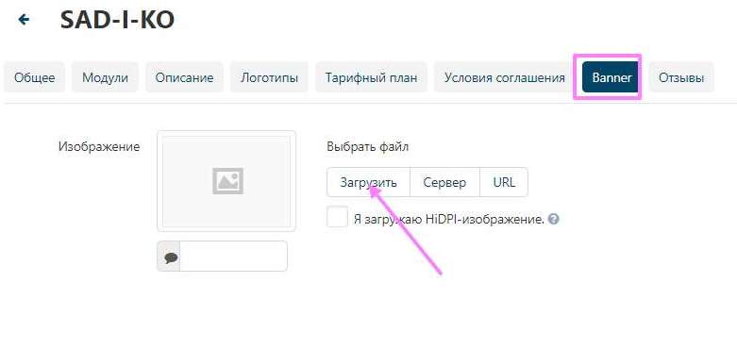Screen dimensions: 737x349
Task: Switch to the Отзывы tab
Action: pyautogui.click(x=681, y=77)
